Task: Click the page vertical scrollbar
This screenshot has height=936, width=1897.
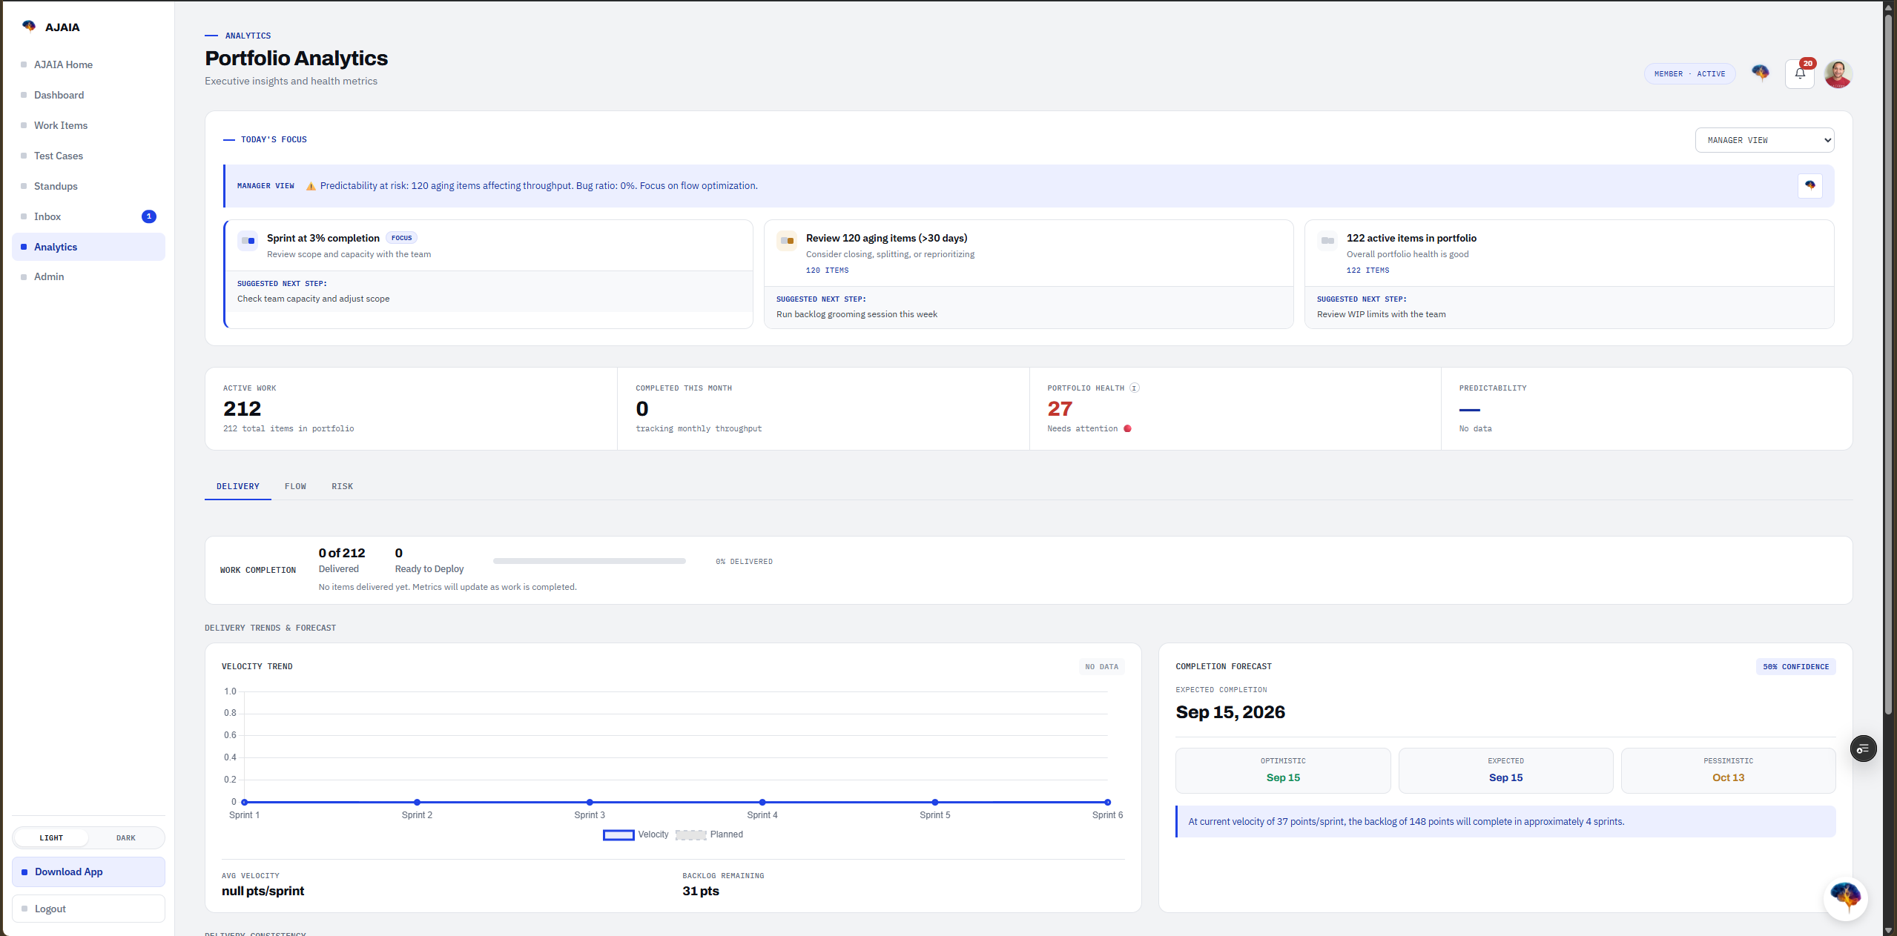Action: tap(1888, 363)
